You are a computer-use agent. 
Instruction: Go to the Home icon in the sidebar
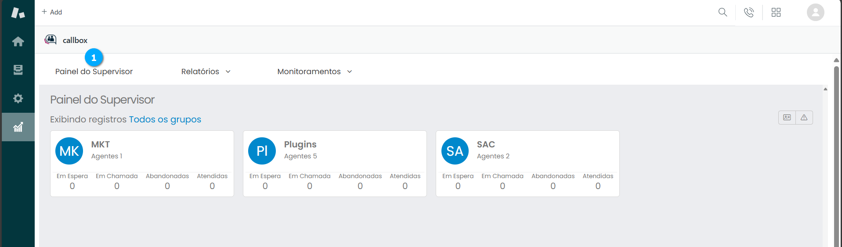click(x=18, y=42)
